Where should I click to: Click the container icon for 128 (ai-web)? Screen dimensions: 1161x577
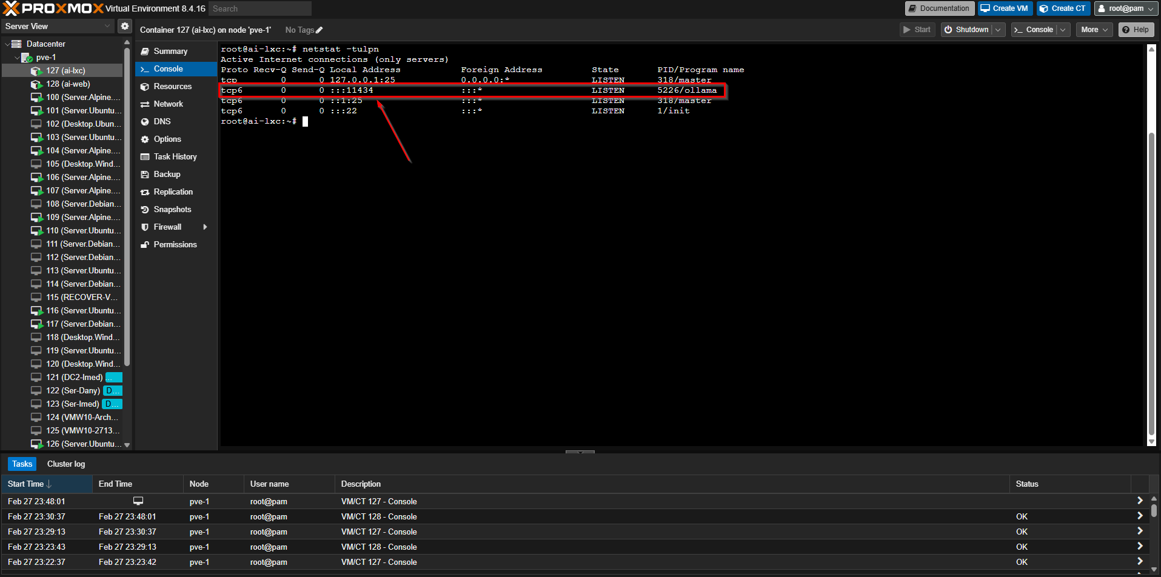point(36,84)
